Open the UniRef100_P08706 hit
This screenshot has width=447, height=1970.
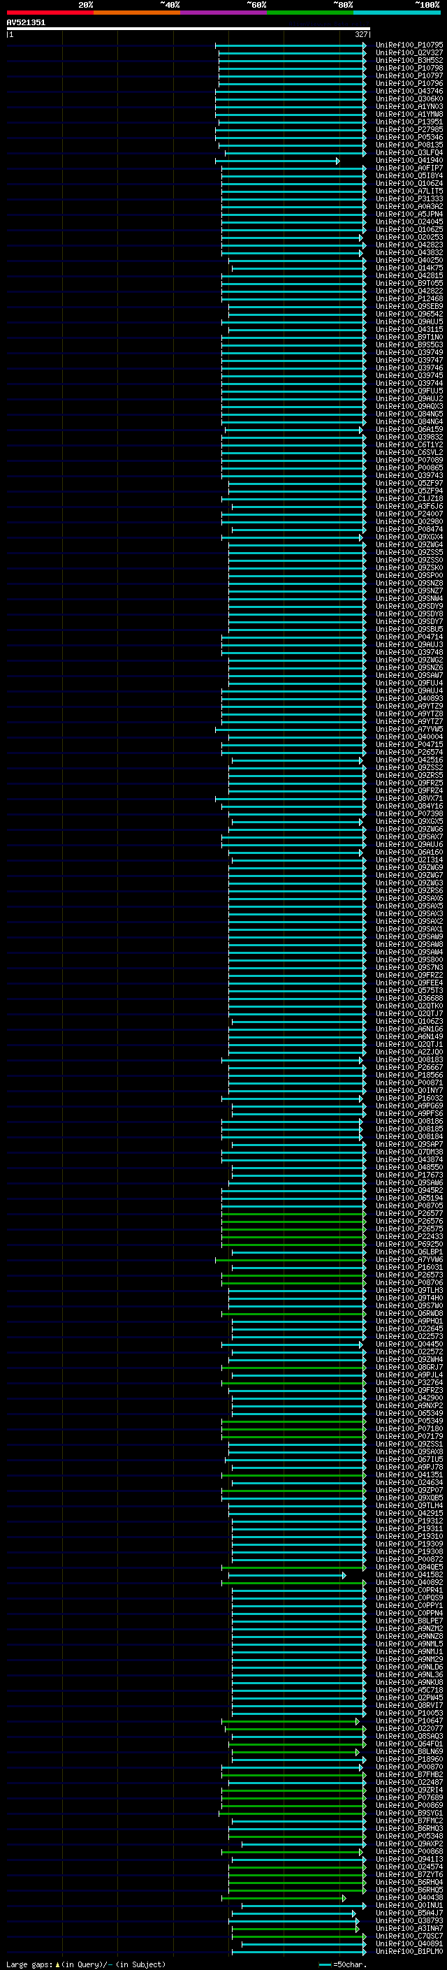pos(409,1282)
